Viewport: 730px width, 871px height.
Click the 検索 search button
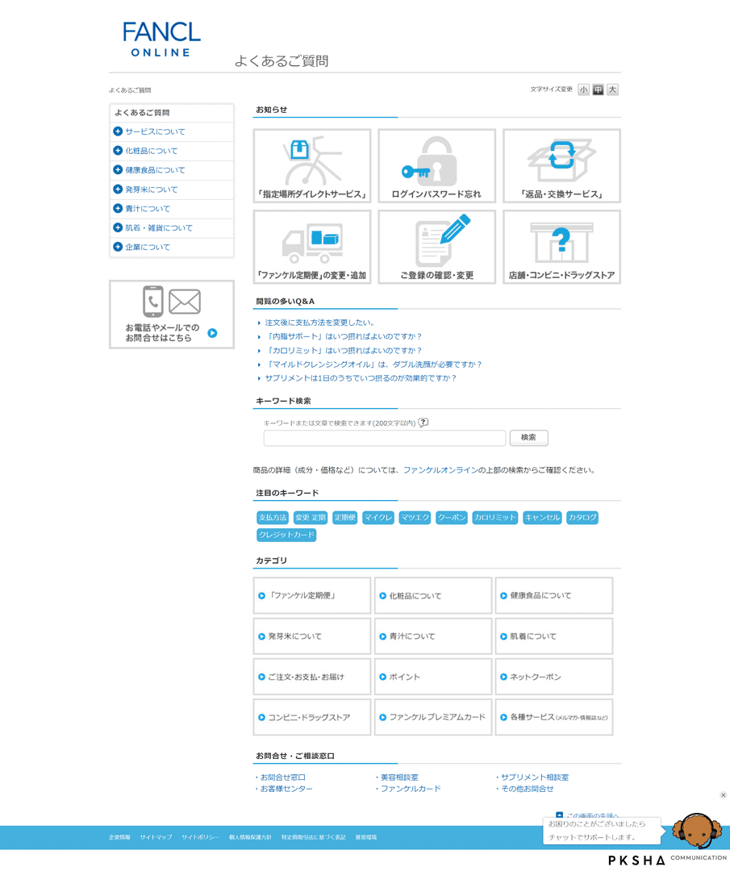tap(529, 438)
